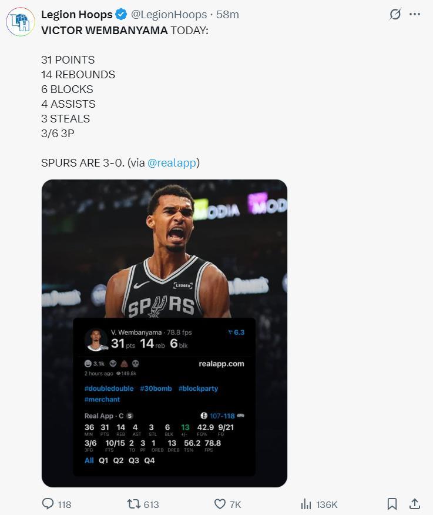Click the realapp.com text in image

click(x=221, y=364)
